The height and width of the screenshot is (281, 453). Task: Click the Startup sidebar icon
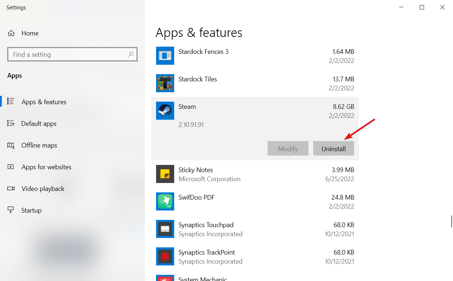(x=11, y=210)
